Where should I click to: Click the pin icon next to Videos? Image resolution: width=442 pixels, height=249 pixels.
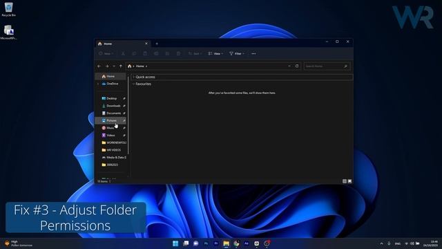(124, 136)
